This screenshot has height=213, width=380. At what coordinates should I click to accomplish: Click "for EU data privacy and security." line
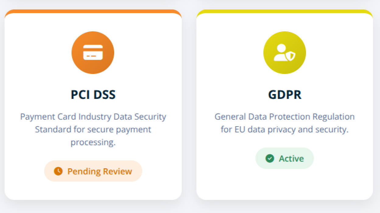tap(285, 130)
